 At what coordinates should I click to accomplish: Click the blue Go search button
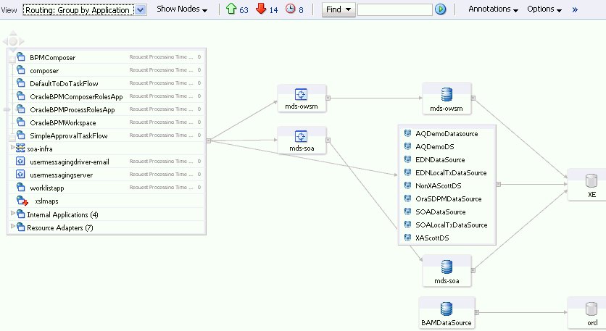coord(440,9)
